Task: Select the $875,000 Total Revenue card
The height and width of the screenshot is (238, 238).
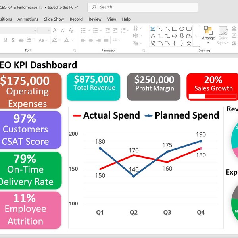Action: tap(93, 87)
